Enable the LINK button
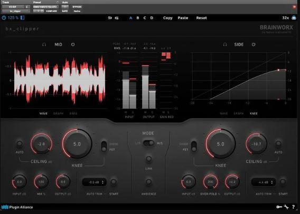This screenshot has height=214, width=300. [x=148, y=159]
